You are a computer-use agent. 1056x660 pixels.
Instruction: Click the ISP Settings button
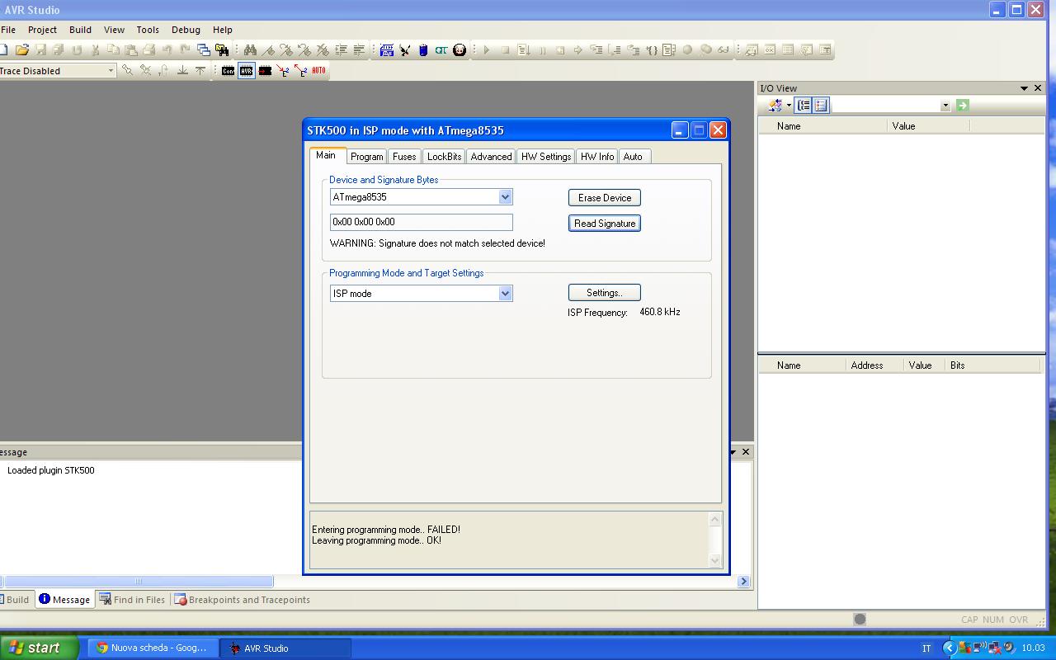pyautogui.click(x=605, y=293)
